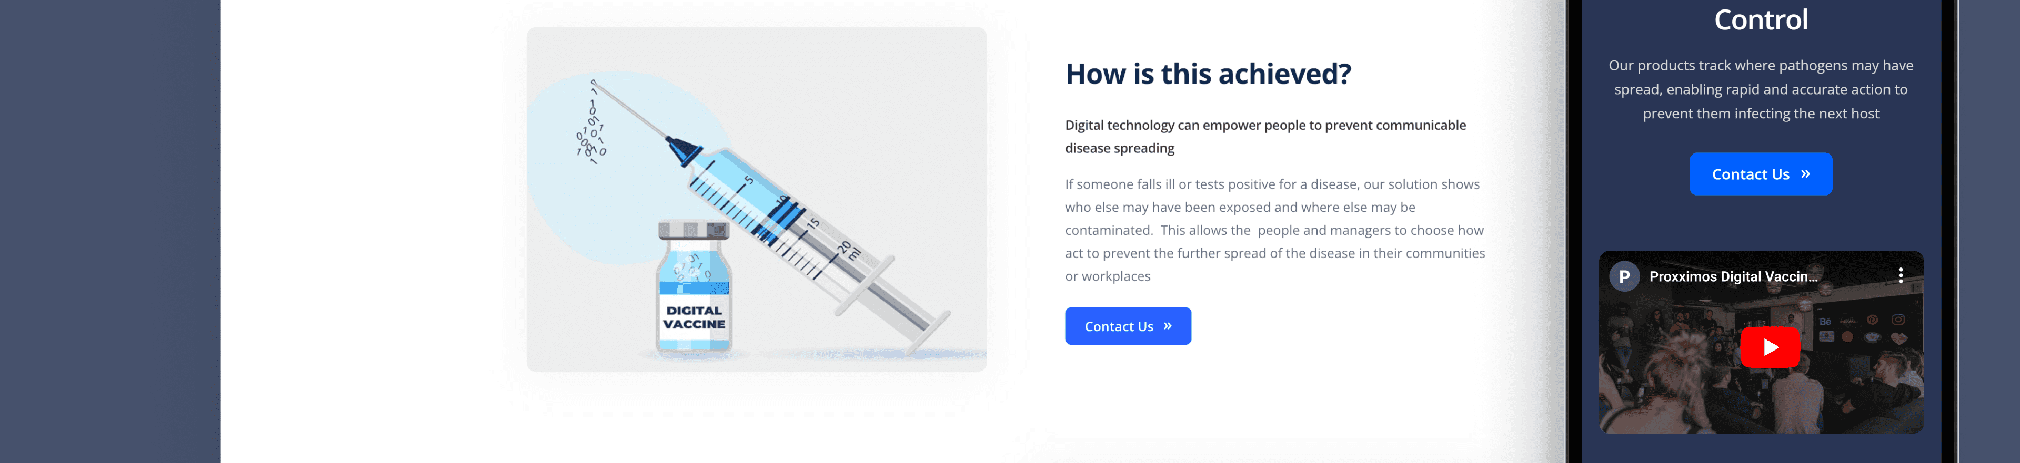Open the YouTube video's three-dot options menu

pyautogui.click(x=1900, y=275)
